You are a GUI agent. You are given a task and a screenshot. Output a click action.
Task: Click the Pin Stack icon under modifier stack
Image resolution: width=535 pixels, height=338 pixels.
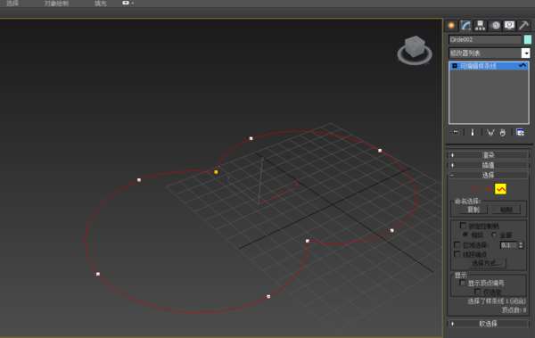455,133
